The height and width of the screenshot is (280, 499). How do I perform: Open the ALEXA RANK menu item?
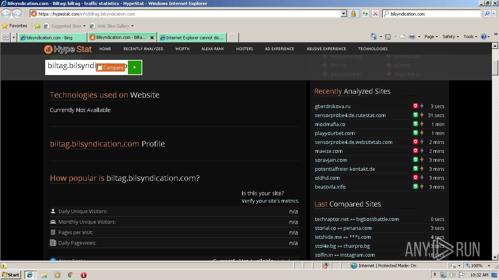[213, 49]
